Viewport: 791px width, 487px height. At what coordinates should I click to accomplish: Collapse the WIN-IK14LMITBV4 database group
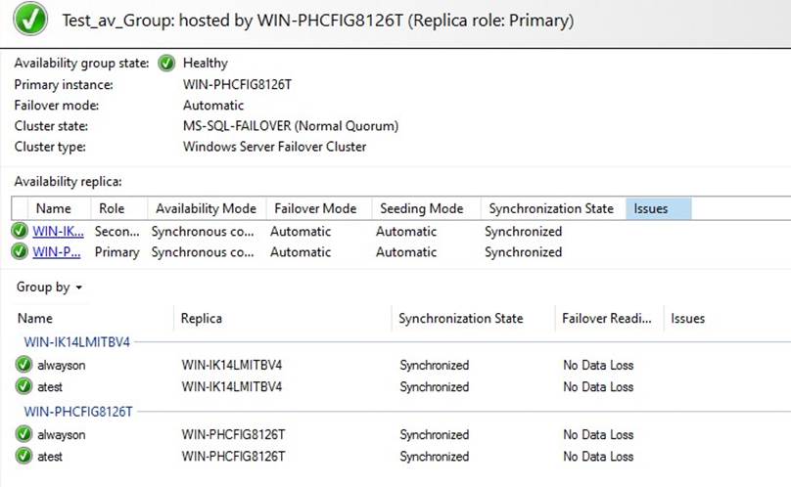[x=77, y=342]
